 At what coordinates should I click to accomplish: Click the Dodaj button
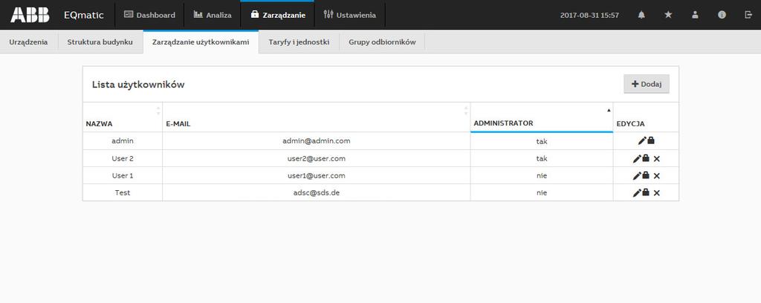tap(647, 84)
